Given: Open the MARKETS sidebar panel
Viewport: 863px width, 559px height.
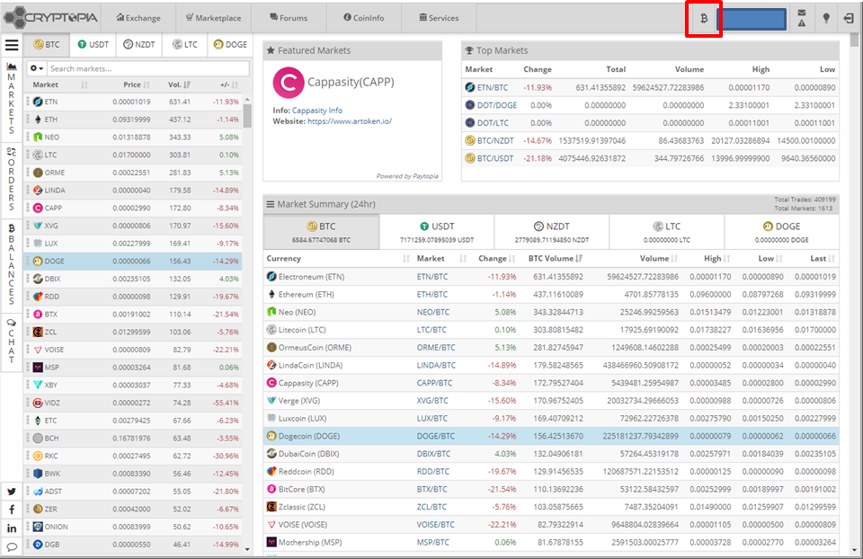Looking at the screenshot, I should coord(11,99).
